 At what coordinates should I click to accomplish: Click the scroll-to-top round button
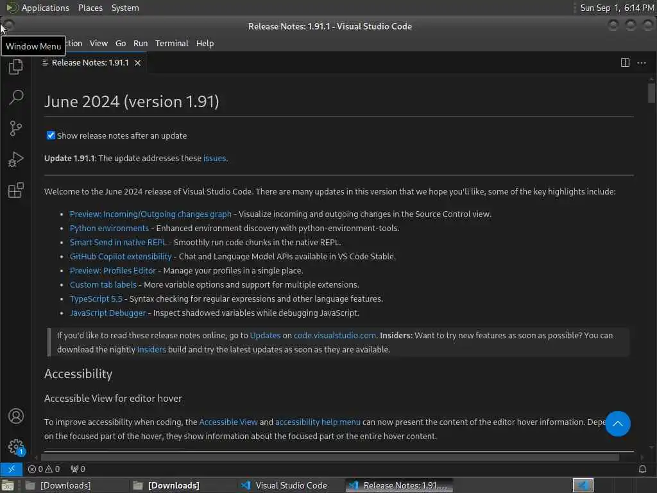point(618,424)
